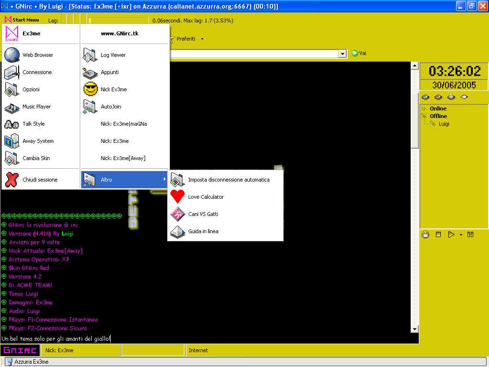The height and width of the screenshot is (367, 489).
Task: Open Log Viewer icon
Action: click(90, 55)
